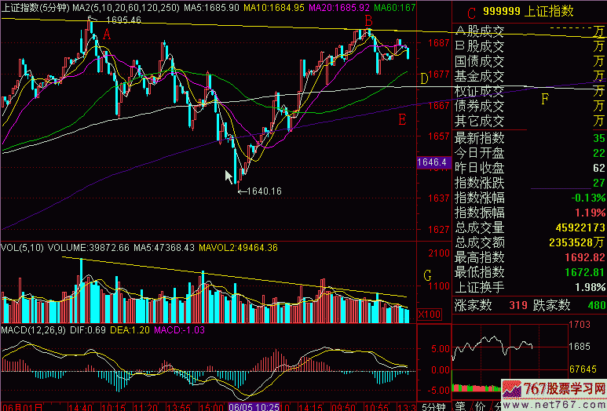Viewport: 607px width, 411px height.
Task: Click the 1640.16 low price label
Action: coord(263,190)
